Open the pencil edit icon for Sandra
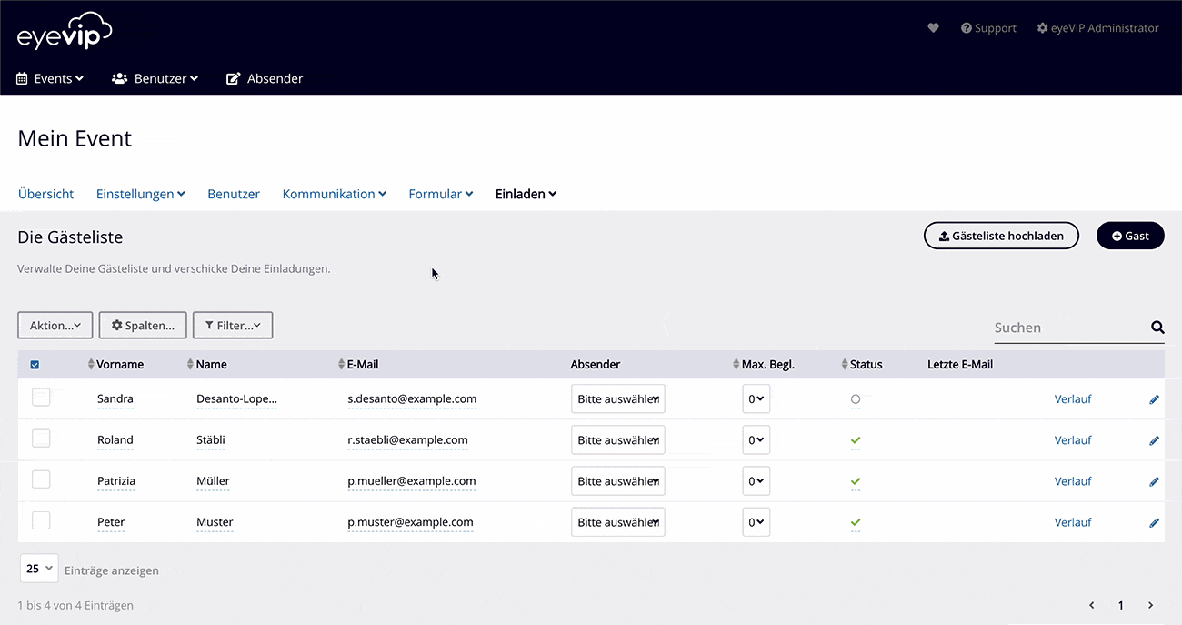The width and height of the screenshot is (1182, 625). pos(1154,398)
